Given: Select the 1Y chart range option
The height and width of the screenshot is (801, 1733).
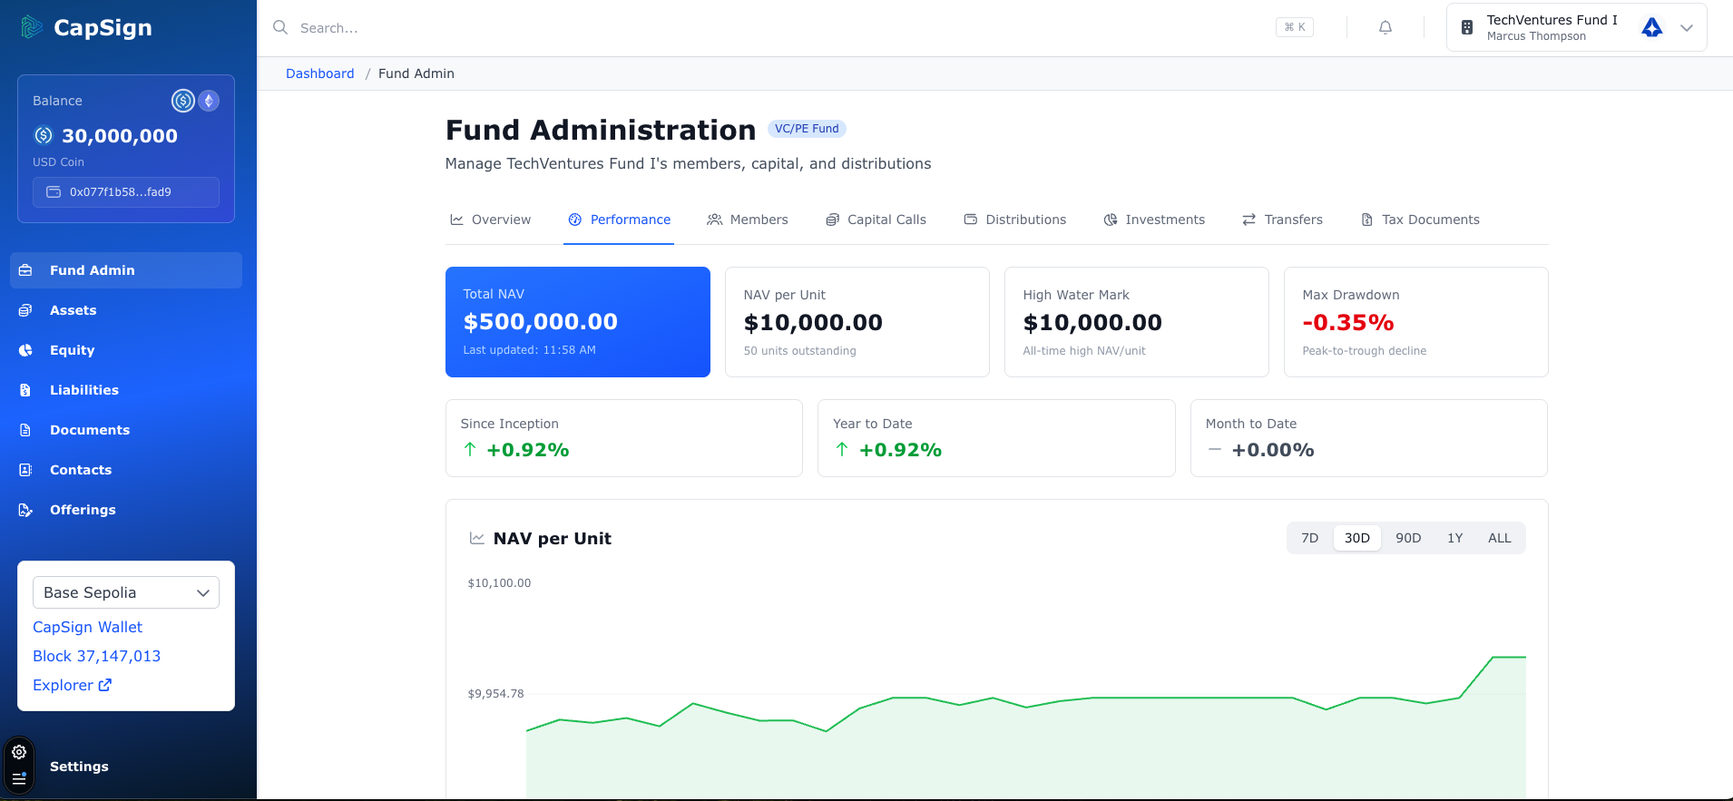Looking at the screenshot, I should point(1454,538).
